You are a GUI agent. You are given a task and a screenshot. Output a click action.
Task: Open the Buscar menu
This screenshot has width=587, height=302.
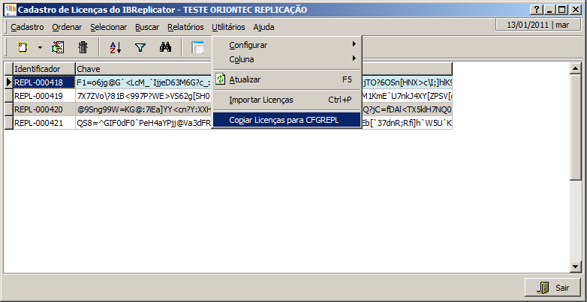tap(147, 27)
